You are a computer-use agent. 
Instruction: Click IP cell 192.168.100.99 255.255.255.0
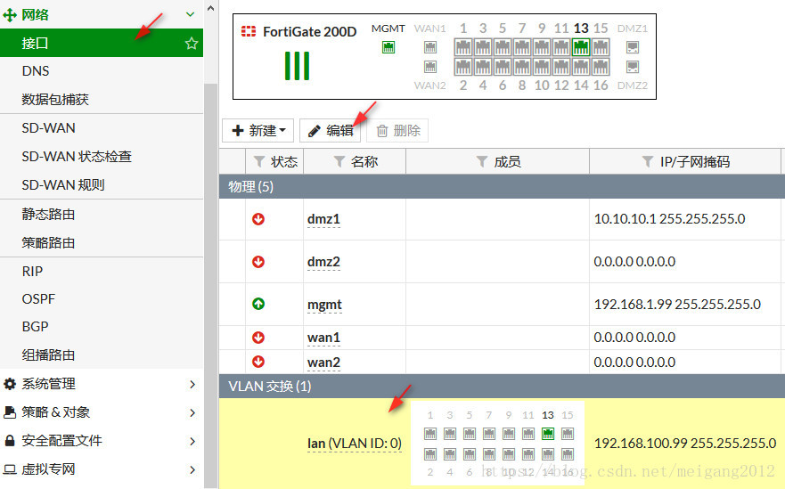(685, 443)
